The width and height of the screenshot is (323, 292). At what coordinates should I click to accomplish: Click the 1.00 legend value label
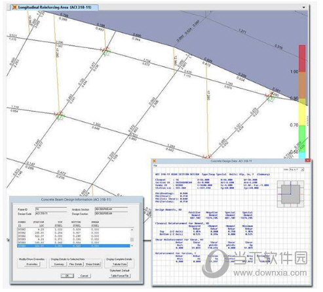(294, 72)
